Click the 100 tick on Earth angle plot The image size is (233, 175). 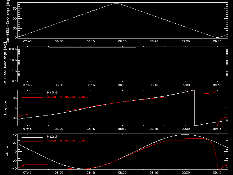click(x=14, y=19)
